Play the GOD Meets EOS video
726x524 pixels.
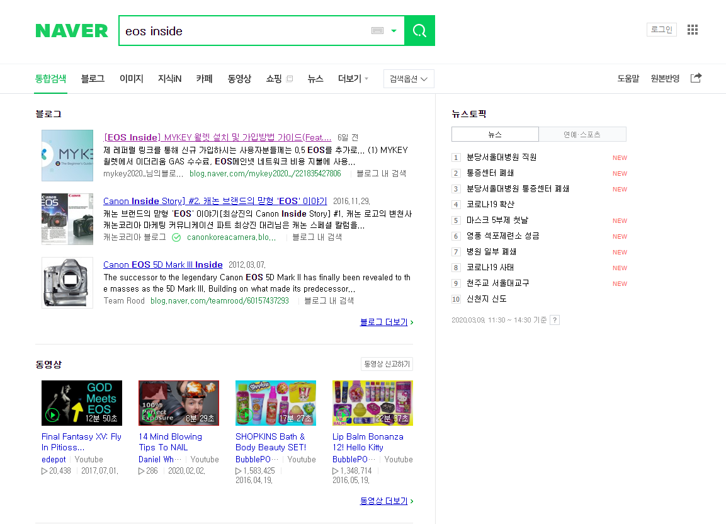pyautogui.click(x=81, y=403)
